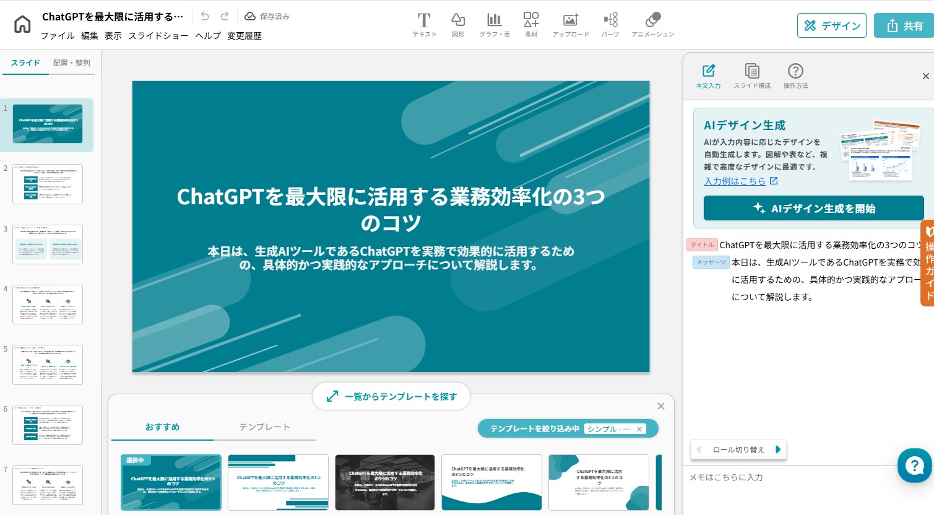Open the ヘルプ menu
The width and height of the screenshot is (934, 515).
coord(208,36)
